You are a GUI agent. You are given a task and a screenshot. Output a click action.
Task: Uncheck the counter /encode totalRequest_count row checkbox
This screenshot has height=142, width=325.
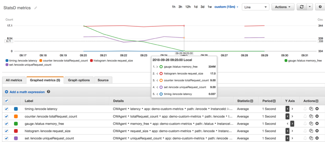(x=7, y=116)
